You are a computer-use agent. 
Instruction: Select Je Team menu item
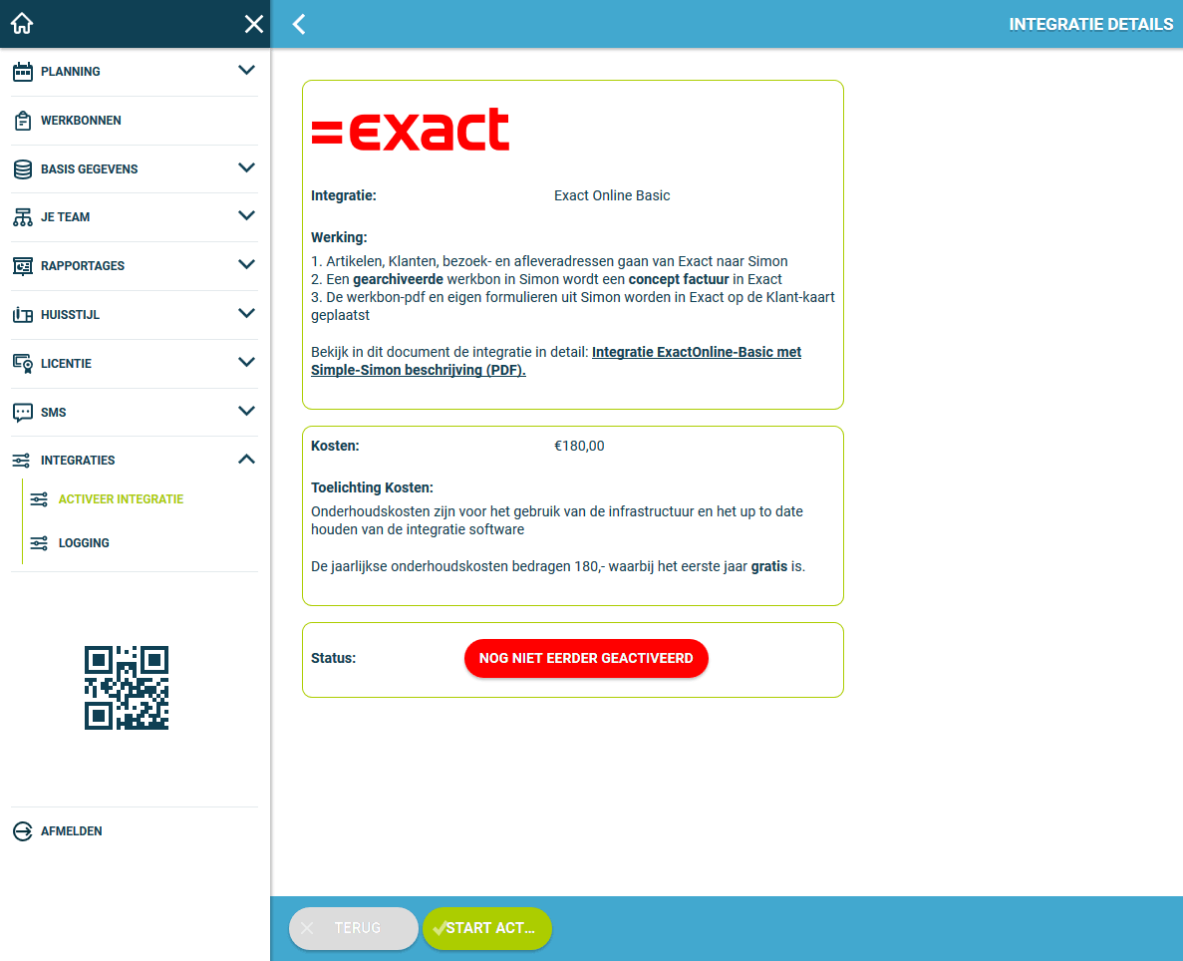pyautogui.click(x=135, y=217)
